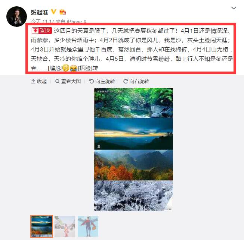Click the large four-seasons landscape image
Image resolution: width=244 pixels, height=240 pixels.
[x=133, y=149]
